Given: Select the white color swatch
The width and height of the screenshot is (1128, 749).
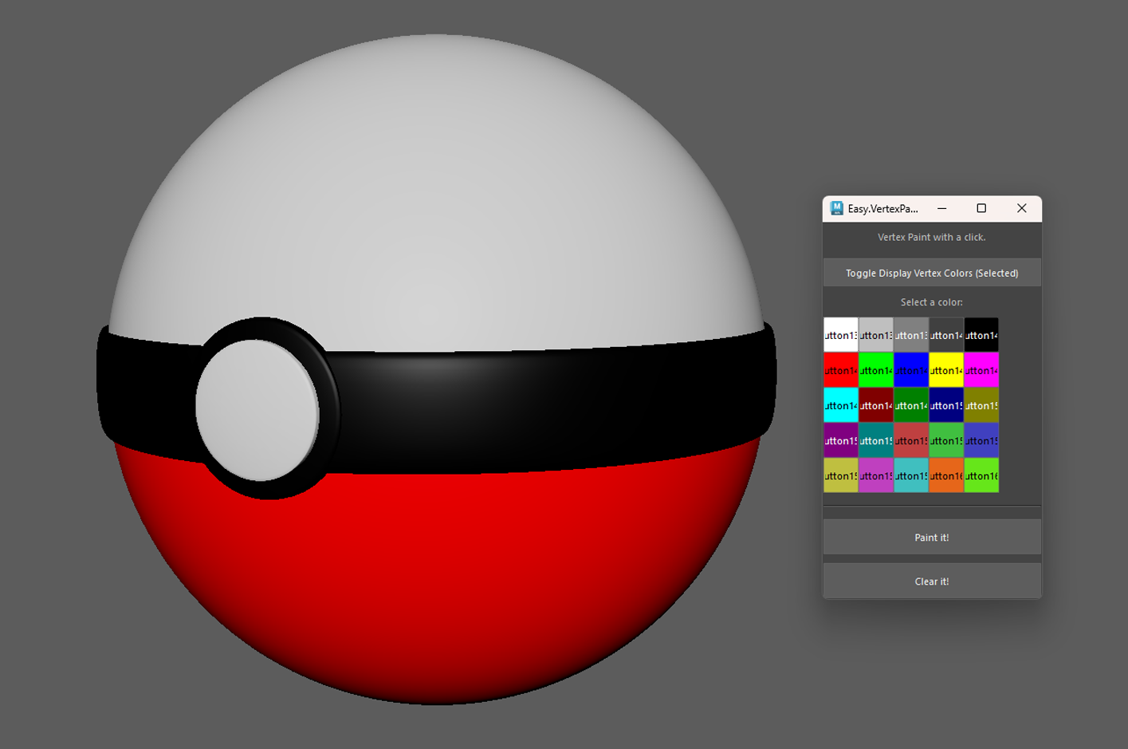Looking at the screenshot, I should [841, 335].
